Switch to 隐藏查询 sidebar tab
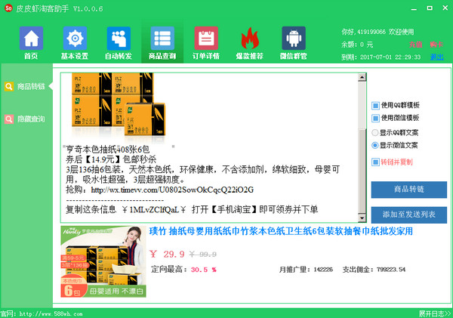453x318 pixels. pyautogui.click(x=26, y=119)
